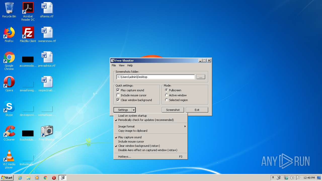Open the Opera desktop shortcut

tap(9, 84)
